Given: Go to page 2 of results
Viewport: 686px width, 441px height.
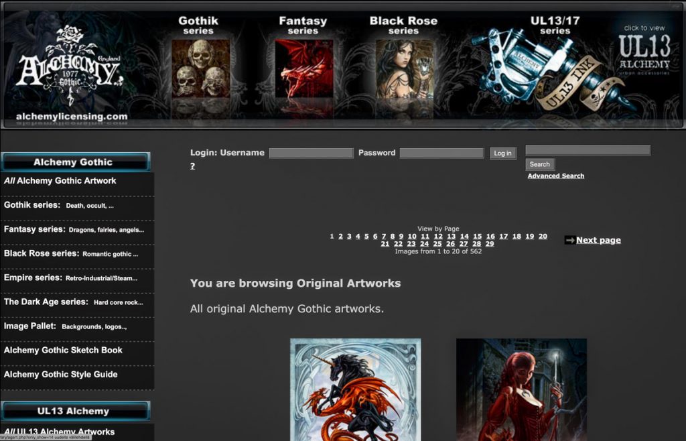Looking at the screenshot, I should click(x=340, y=236).
